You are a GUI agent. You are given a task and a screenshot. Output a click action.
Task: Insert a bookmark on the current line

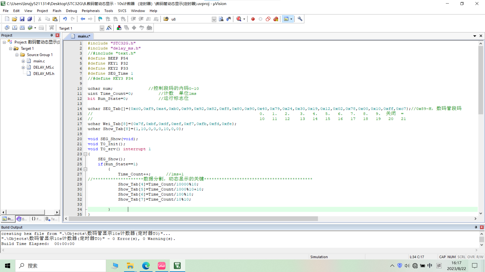point(100,19)
